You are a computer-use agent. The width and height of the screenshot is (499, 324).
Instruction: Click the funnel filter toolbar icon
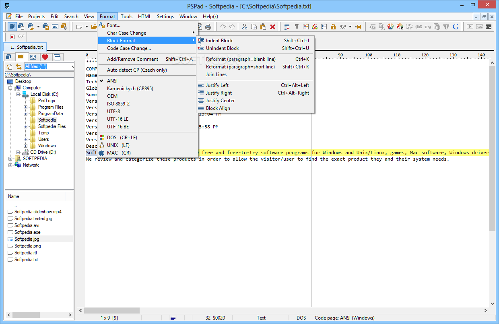446,27
